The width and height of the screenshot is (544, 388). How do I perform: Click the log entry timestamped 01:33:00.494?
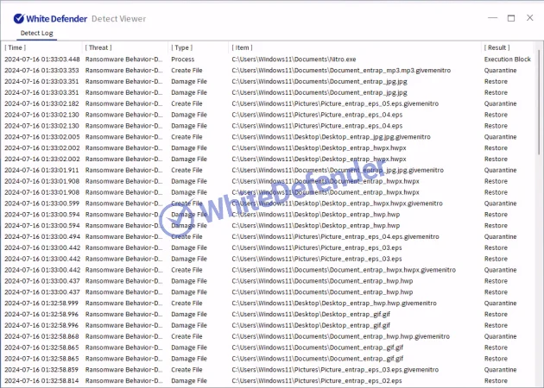[x=41, y=236]
